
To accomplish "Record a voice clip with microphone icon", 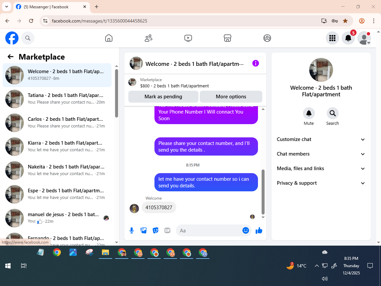I will (x=131, y=230).
